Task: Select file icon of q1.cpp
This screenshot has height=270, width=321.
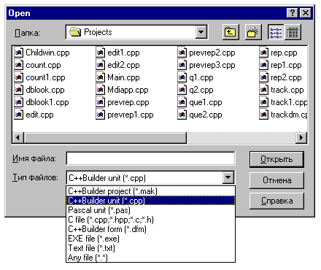Action: (x=182, y=77)
